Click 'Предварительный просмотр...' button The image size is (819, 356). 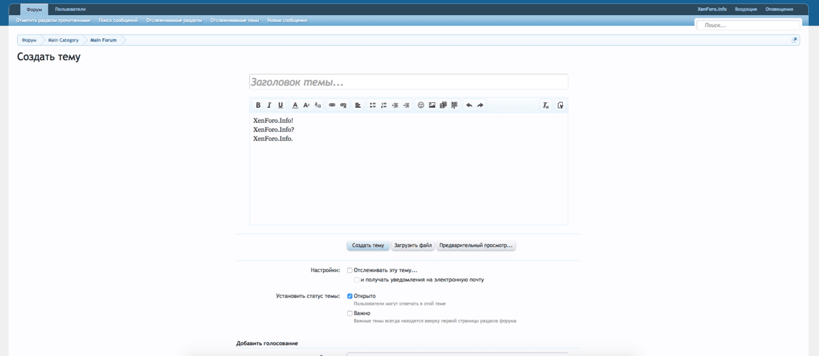coord(476,246)
